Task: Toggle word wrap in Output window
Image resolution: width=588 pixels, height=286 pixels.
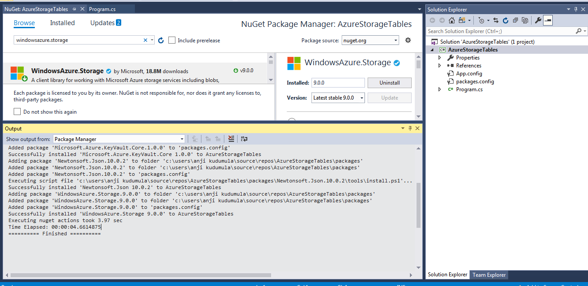Action: coord(244,138)
